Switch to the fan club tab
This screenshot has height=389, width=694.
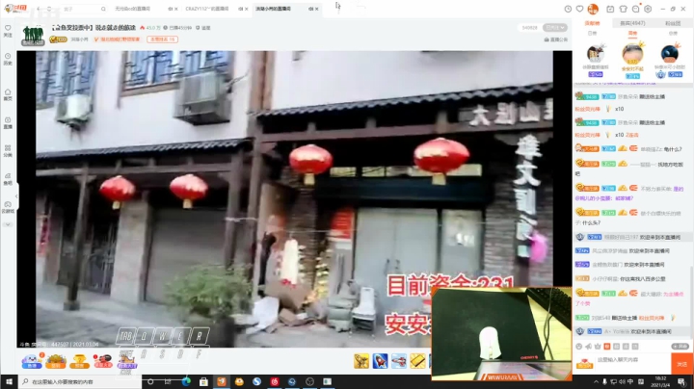pyautogui.click(x=673, y=23)
